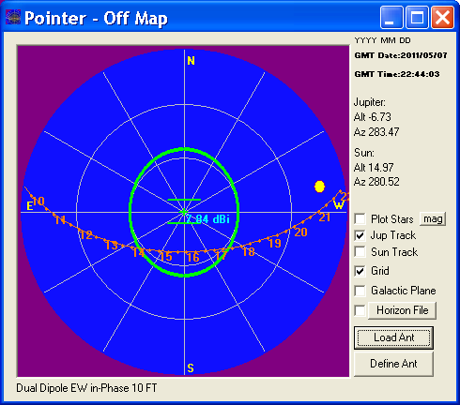Uncheck the Jup Track checkbox
The height and width of the screenshot is (405, 460).
[x=360, y=235]
